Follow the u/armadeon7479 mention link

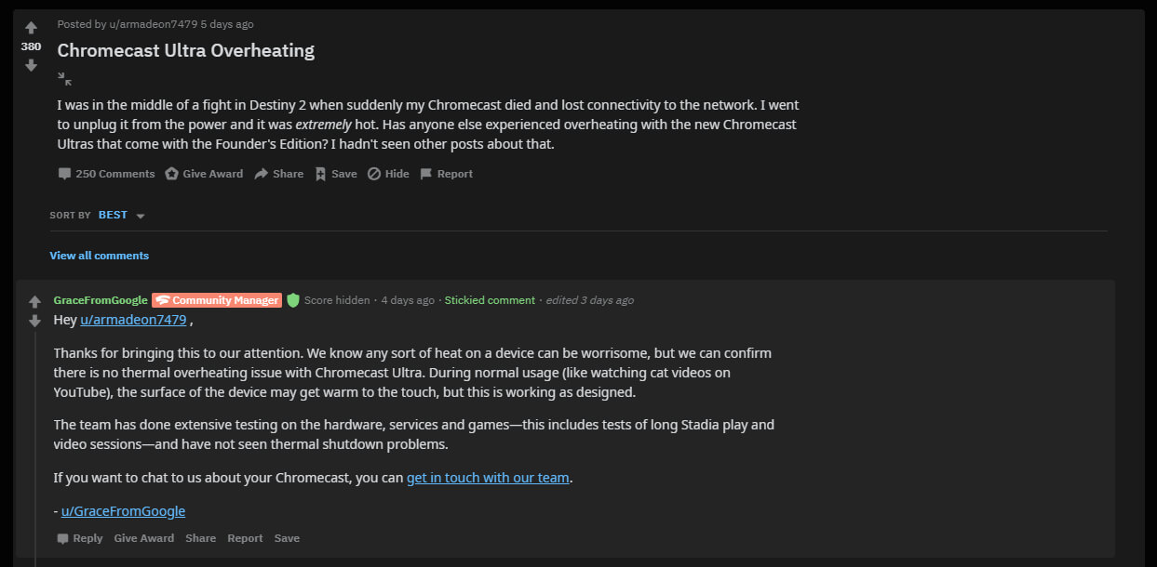(133, 320)
